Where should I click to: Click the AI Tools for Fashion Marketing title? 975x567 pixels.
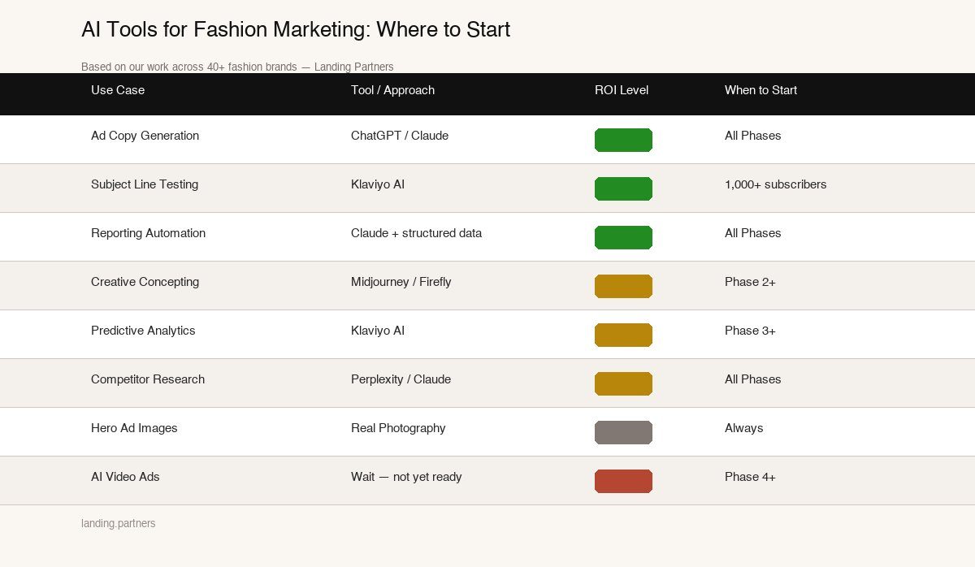point(296,30)
